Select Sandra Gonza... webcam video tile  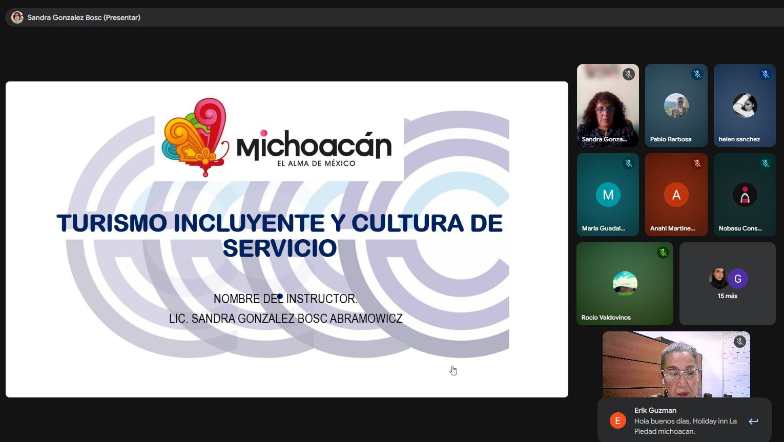[608, 106]
